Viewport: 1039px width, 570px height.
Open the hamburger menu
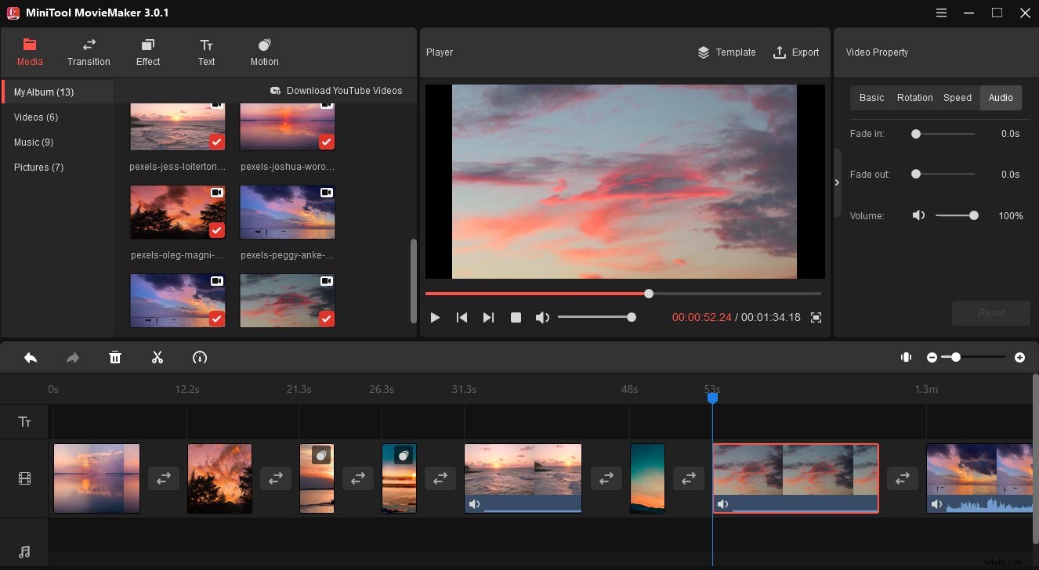pos(941,13)
